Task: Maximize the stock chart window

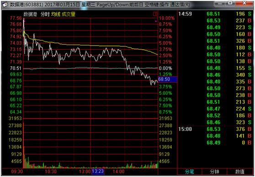Action: click(230, 3)
